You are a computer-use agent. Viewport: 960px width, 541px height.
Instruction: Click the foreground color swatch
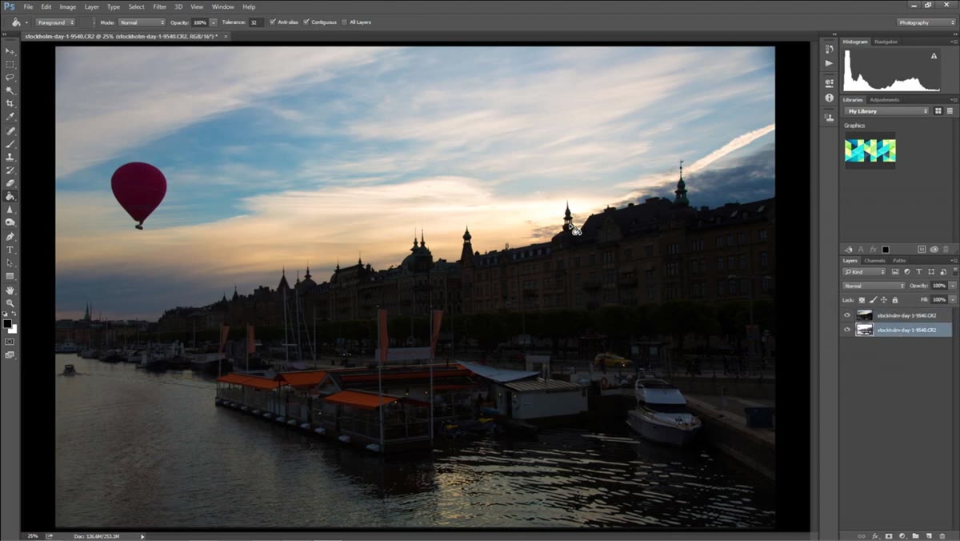pyautogui.click(x=8, y=324)
